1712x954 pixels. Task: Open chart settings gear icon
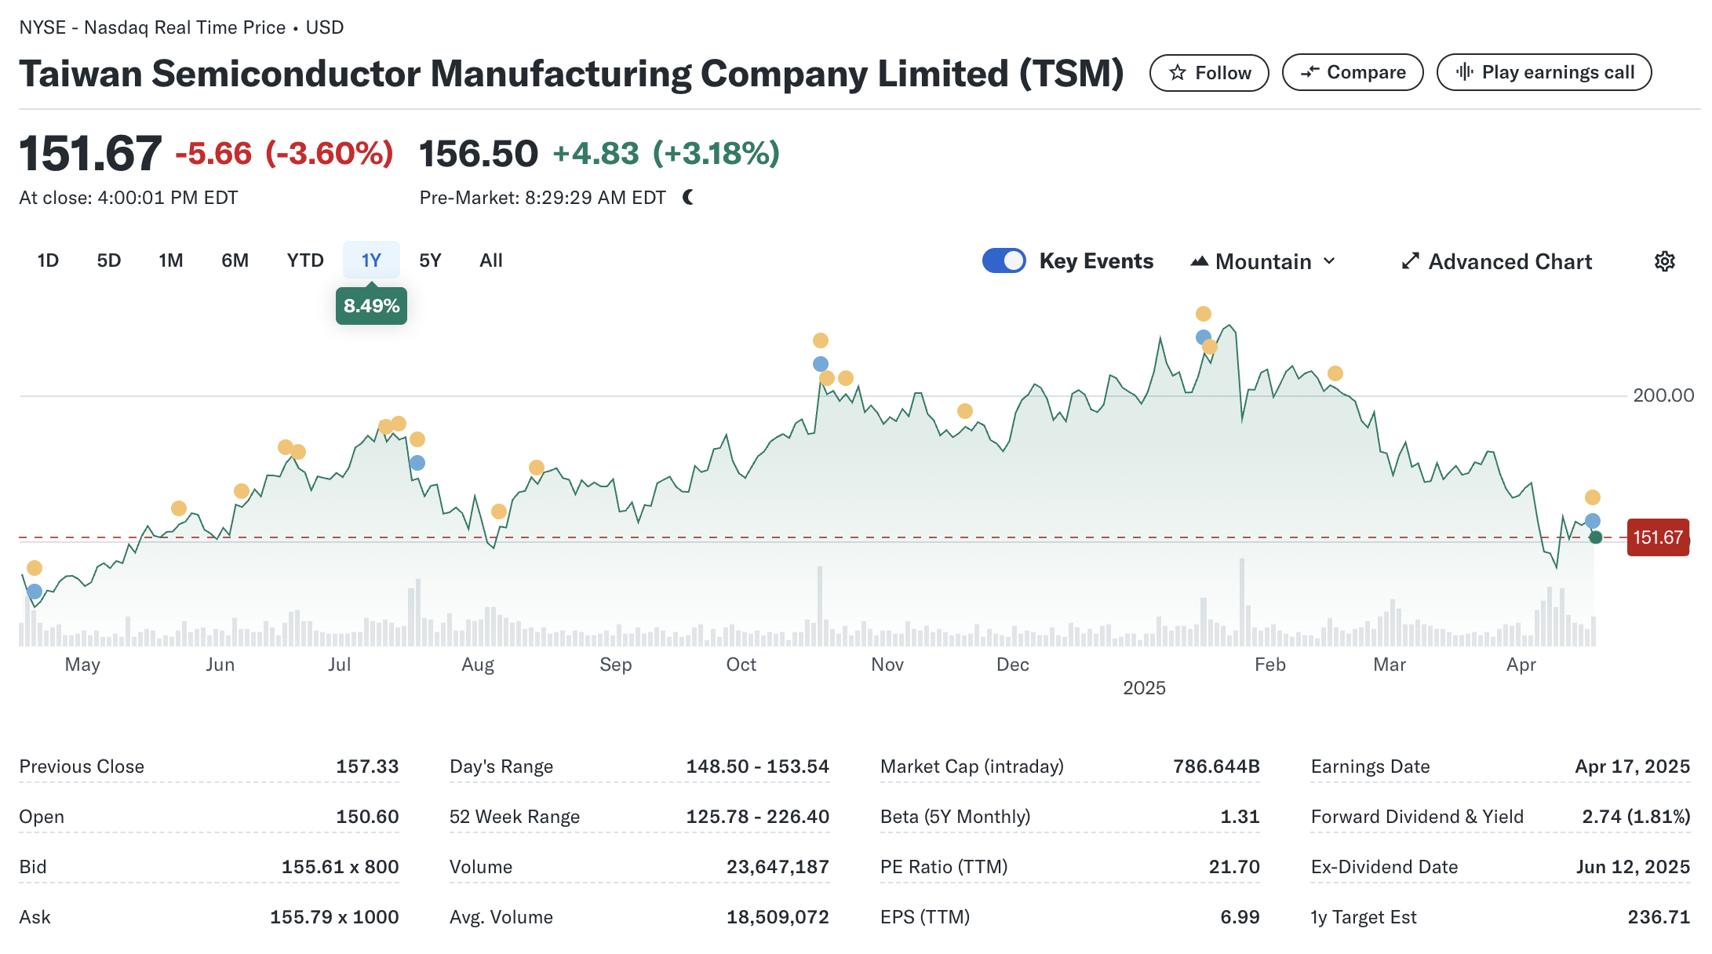1664,261
